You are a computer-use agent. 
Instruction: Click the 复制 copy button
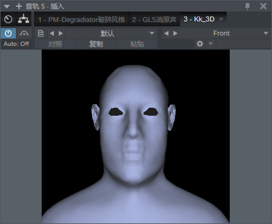tap(96, 44)
